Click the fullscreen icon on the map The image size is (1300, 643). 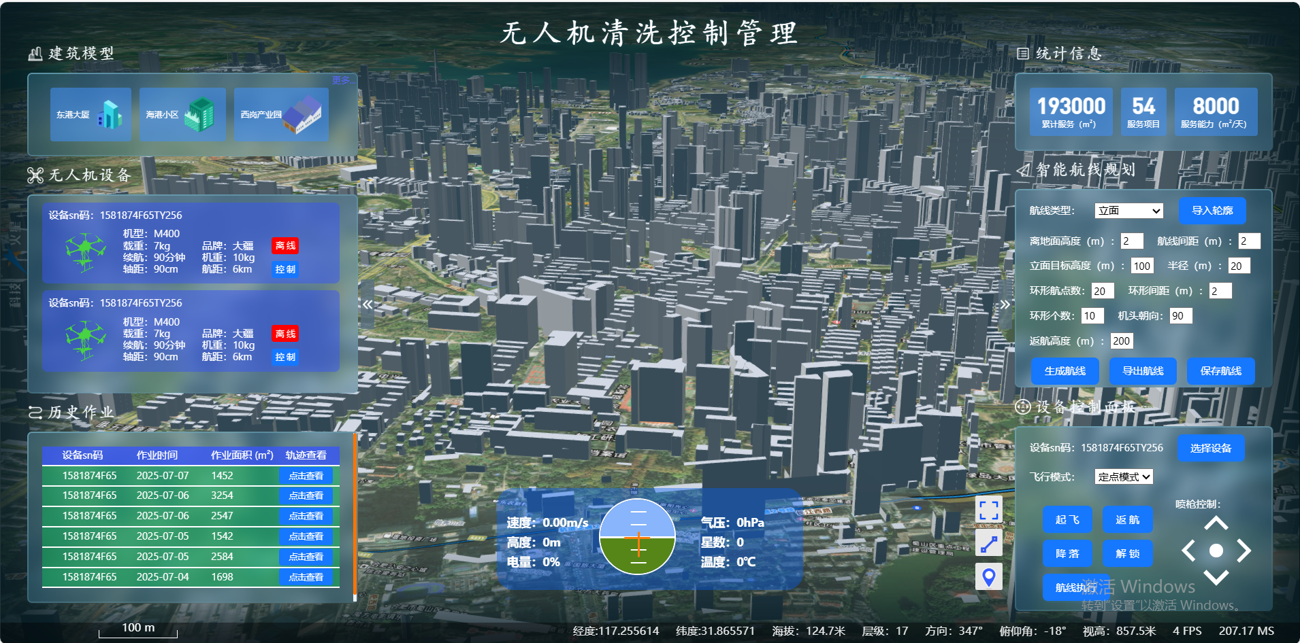988,510
